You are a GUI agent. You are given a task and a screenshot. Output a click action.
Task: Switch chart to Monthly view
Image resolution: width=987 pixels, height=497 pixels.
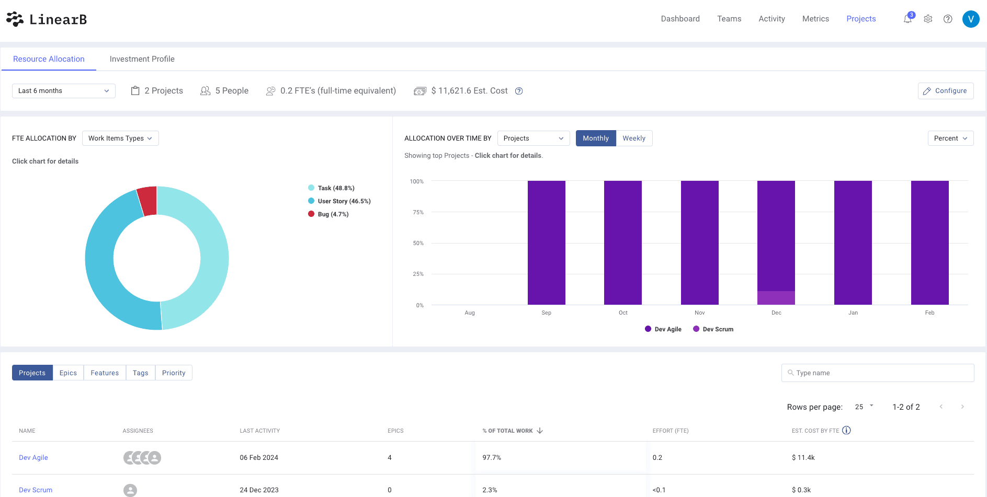(x=596, y=138)
